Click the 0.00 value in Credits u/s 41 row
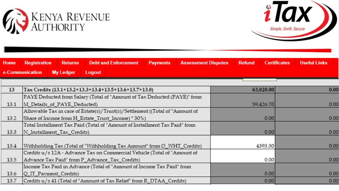Viewport: 339px width, 191px height. (x=269, y=181)
